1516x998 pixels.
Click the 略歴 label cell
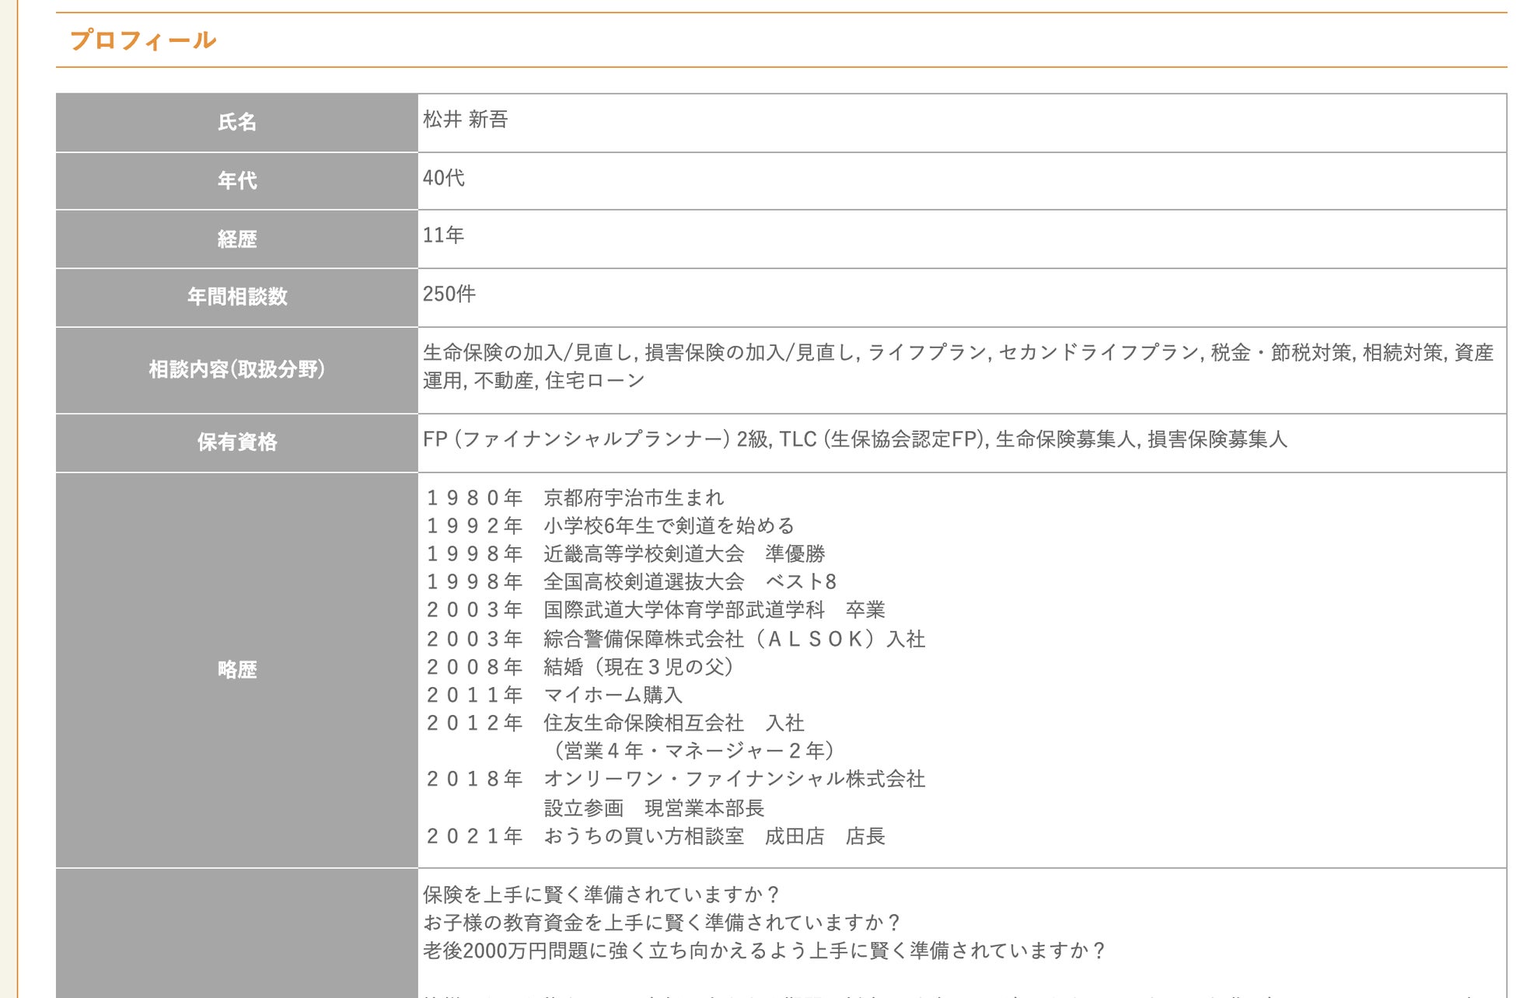pos(236,669)
